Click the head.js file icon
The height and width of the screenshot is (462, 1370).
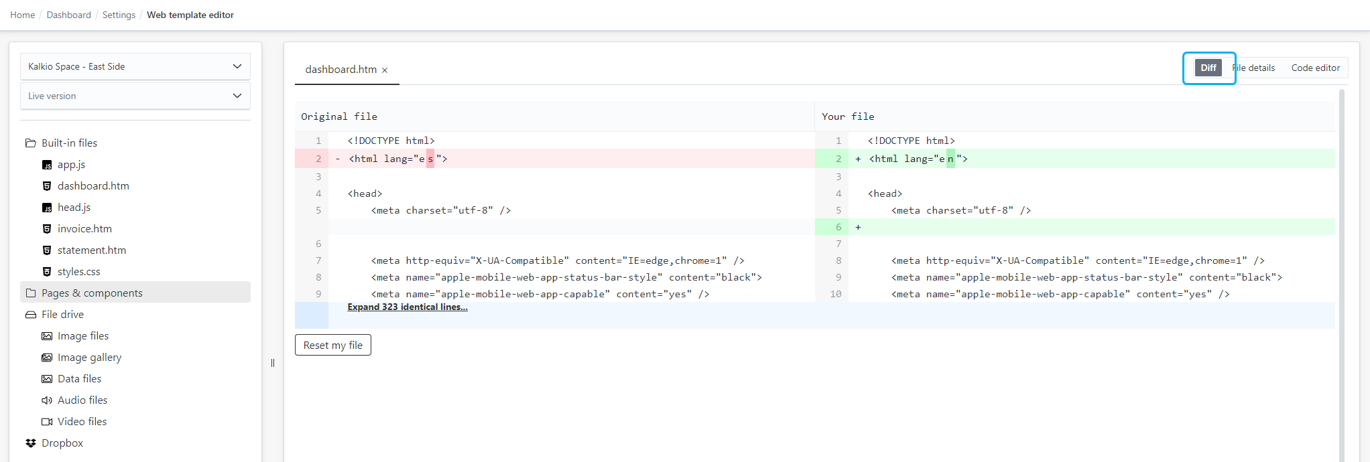click(47, 208)
